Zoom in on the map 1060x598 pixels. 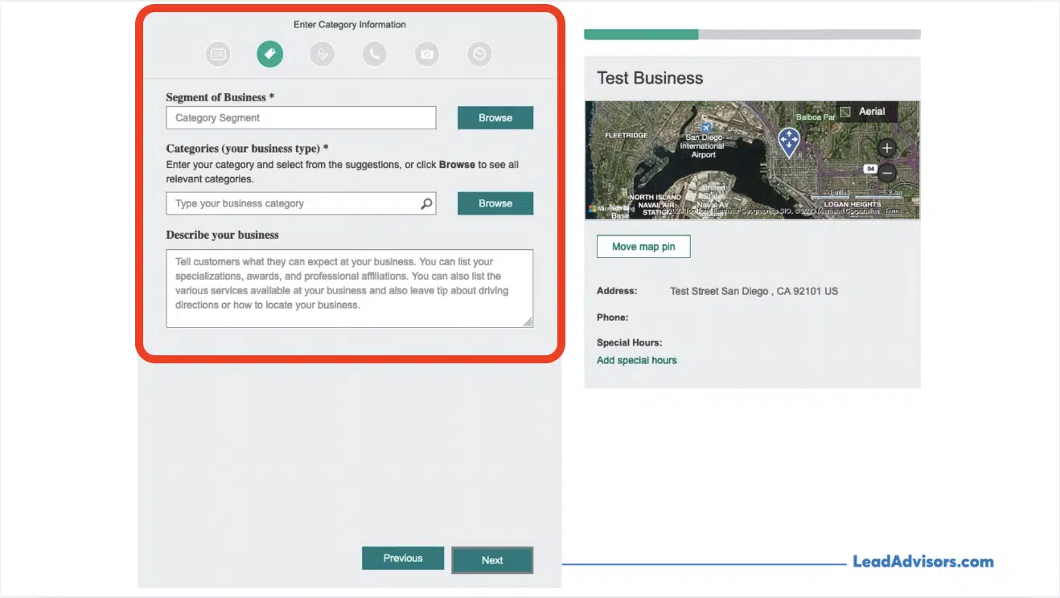[x=887, y=149]
